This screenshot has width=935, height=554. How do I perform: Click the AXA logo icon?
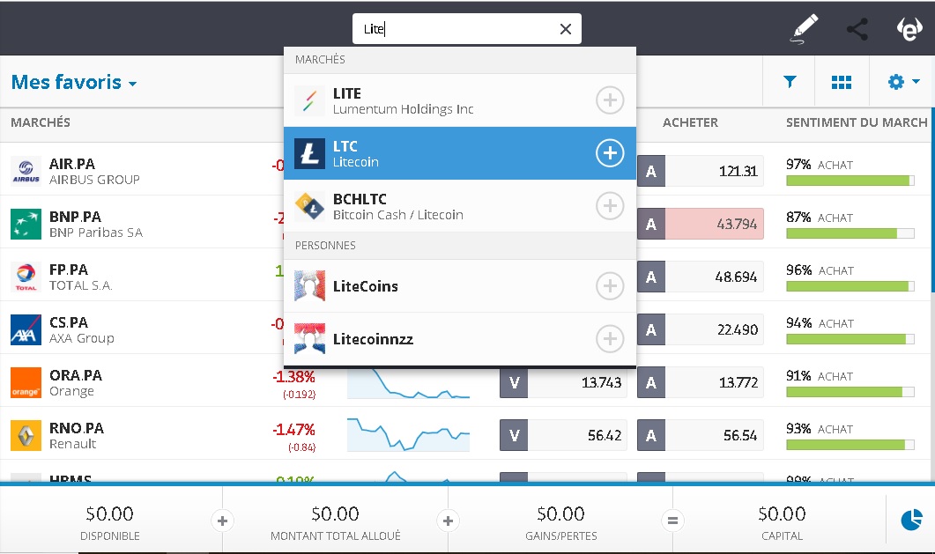[x=26, y=330]
